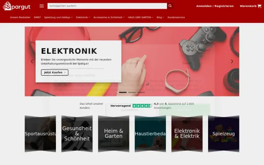Open the shopping cart icon
The image size is (264, 165).
point(260,6)
